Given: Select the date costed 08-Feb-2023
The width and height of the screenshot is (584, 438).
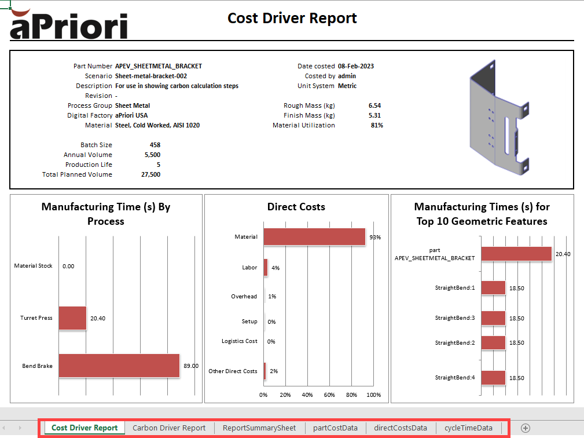Looking at the screenshot, I should (x=356, y=66).
